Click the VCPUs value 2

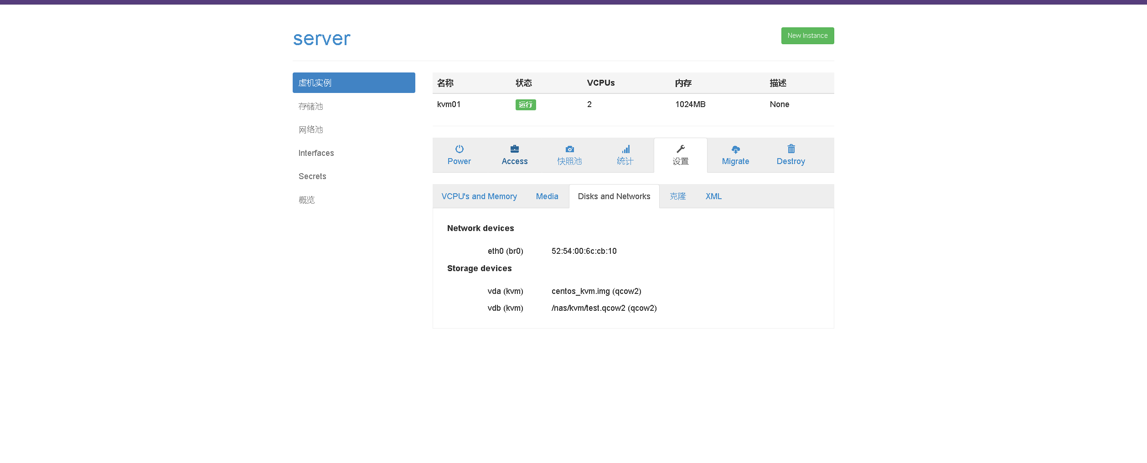pyautogui.click(x=589, y=104)
